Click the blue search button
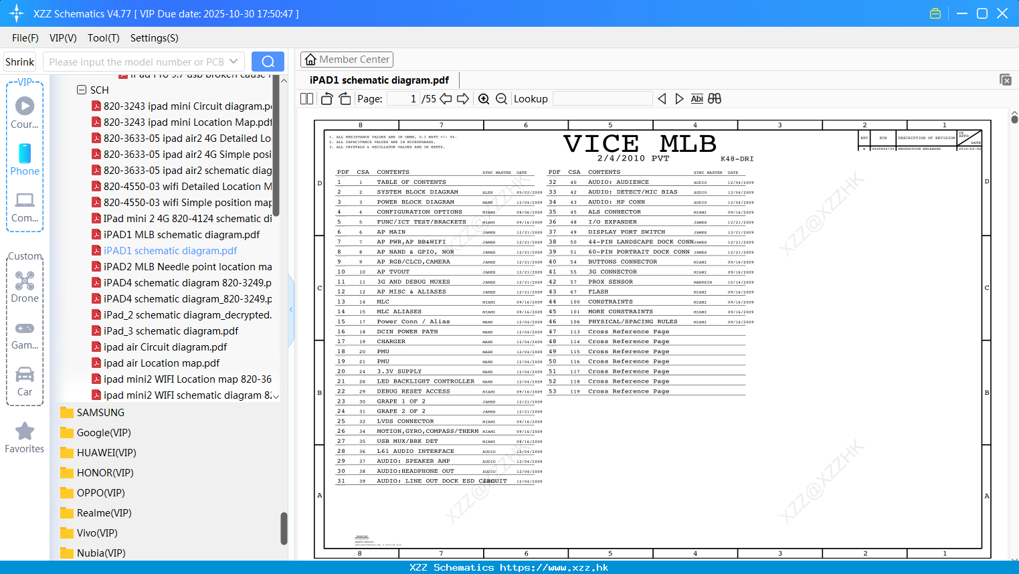The width and height of the screenshot is (1019, 574). (268, 62)
